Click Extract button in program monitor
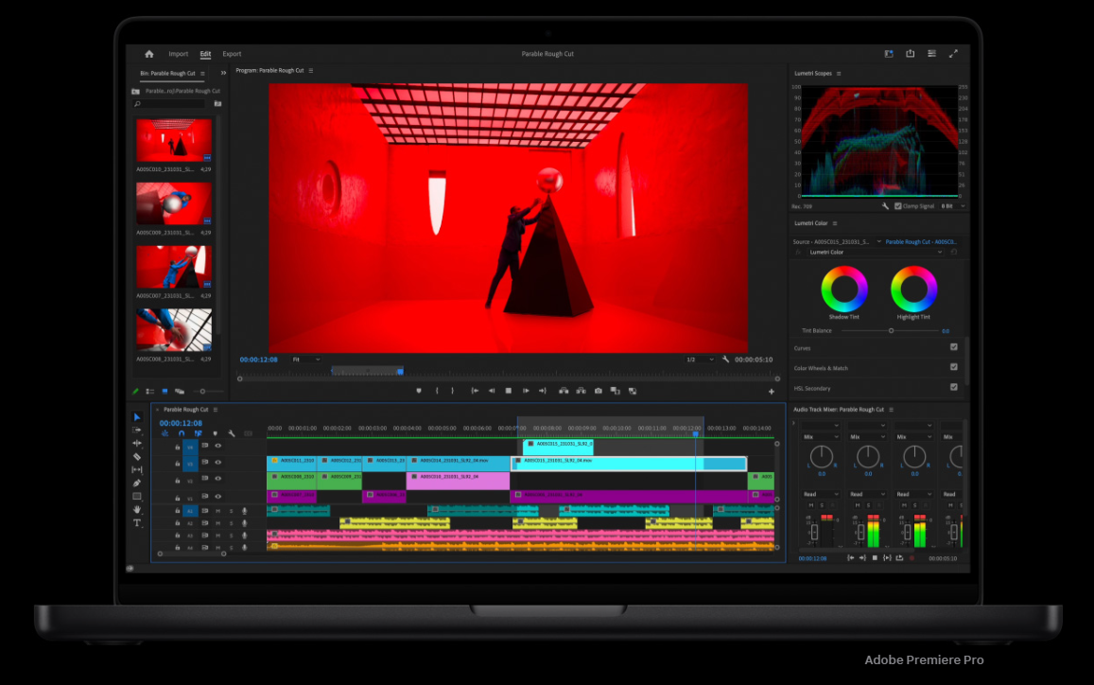The image size is (1094, 685). [x=581, y=391]
